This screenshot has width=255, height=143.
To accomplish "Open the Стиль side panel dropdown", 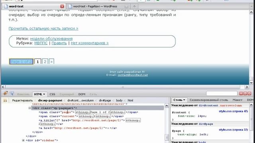I will (x=179, y=100).
